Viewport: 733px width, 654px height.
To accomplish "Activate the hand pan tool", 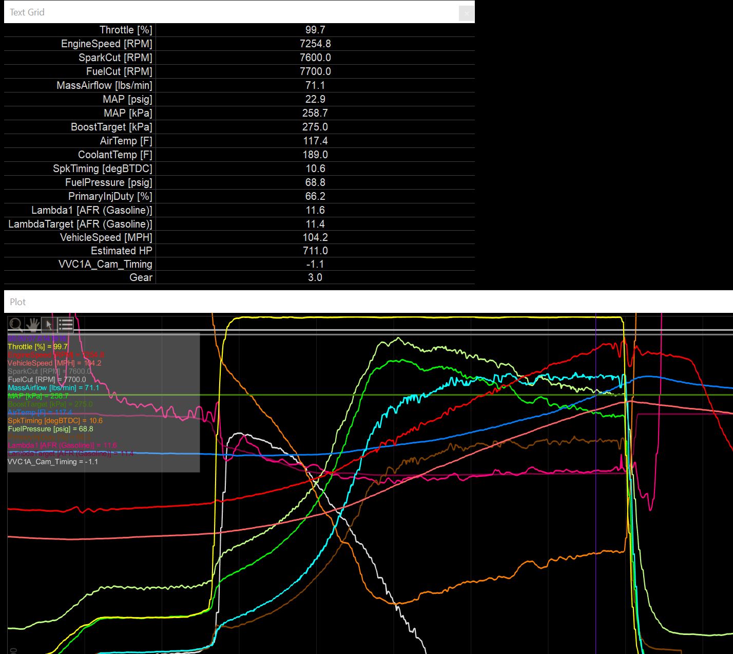I will (x=33, y=324).
